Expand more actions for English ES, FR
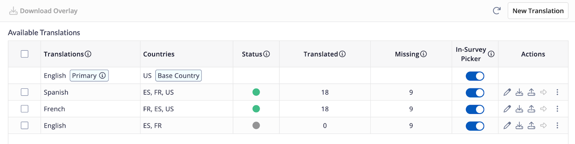Image resolution: width=575 pixels, height=144 pixels. (557, 126)
